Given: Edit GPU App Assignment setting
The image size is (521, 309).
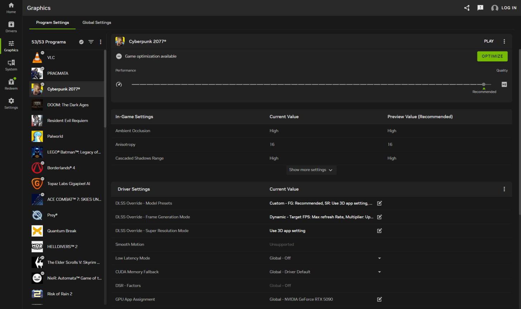Looking at the screenshot, I should (379, 299).
